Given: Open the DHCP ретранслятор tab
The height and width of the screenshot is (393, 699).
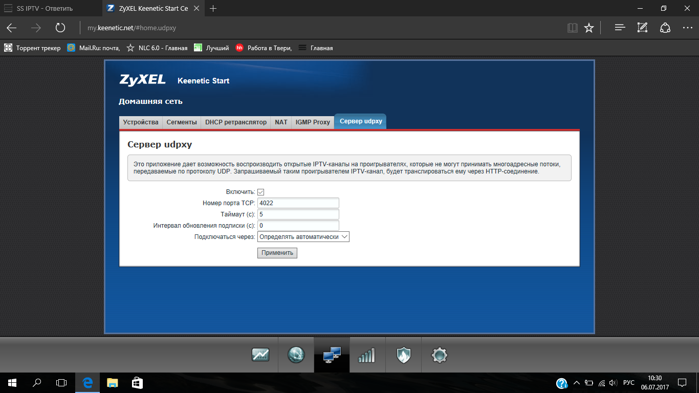Looking at the screenshot, I should [236, 122].
